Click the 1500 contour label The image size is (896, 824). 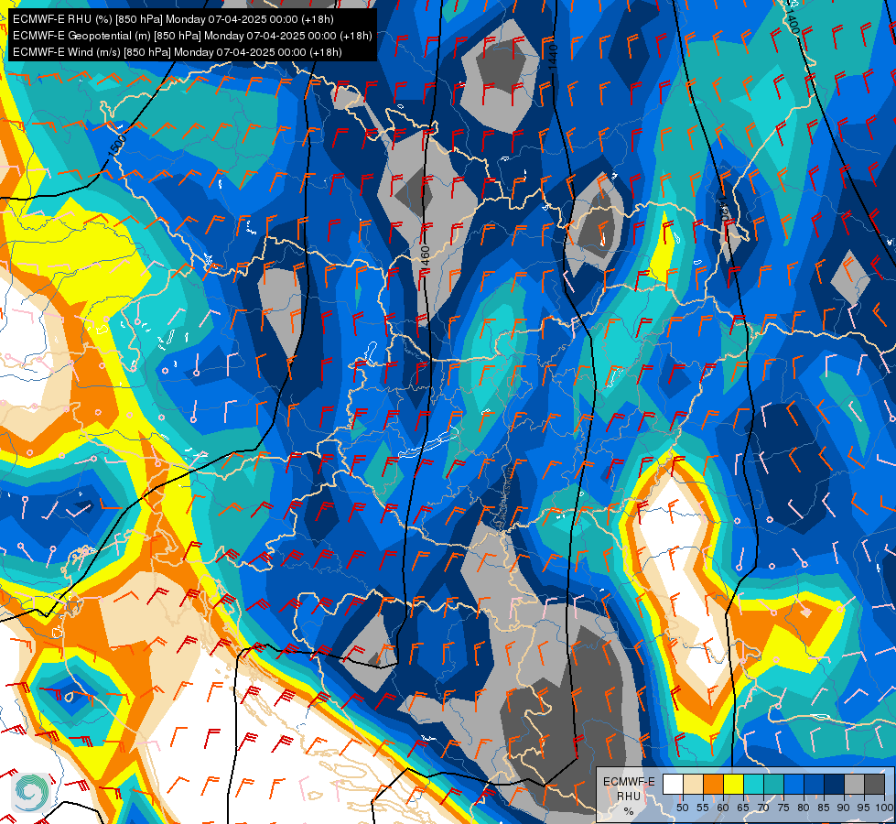[x=116, y=146]
